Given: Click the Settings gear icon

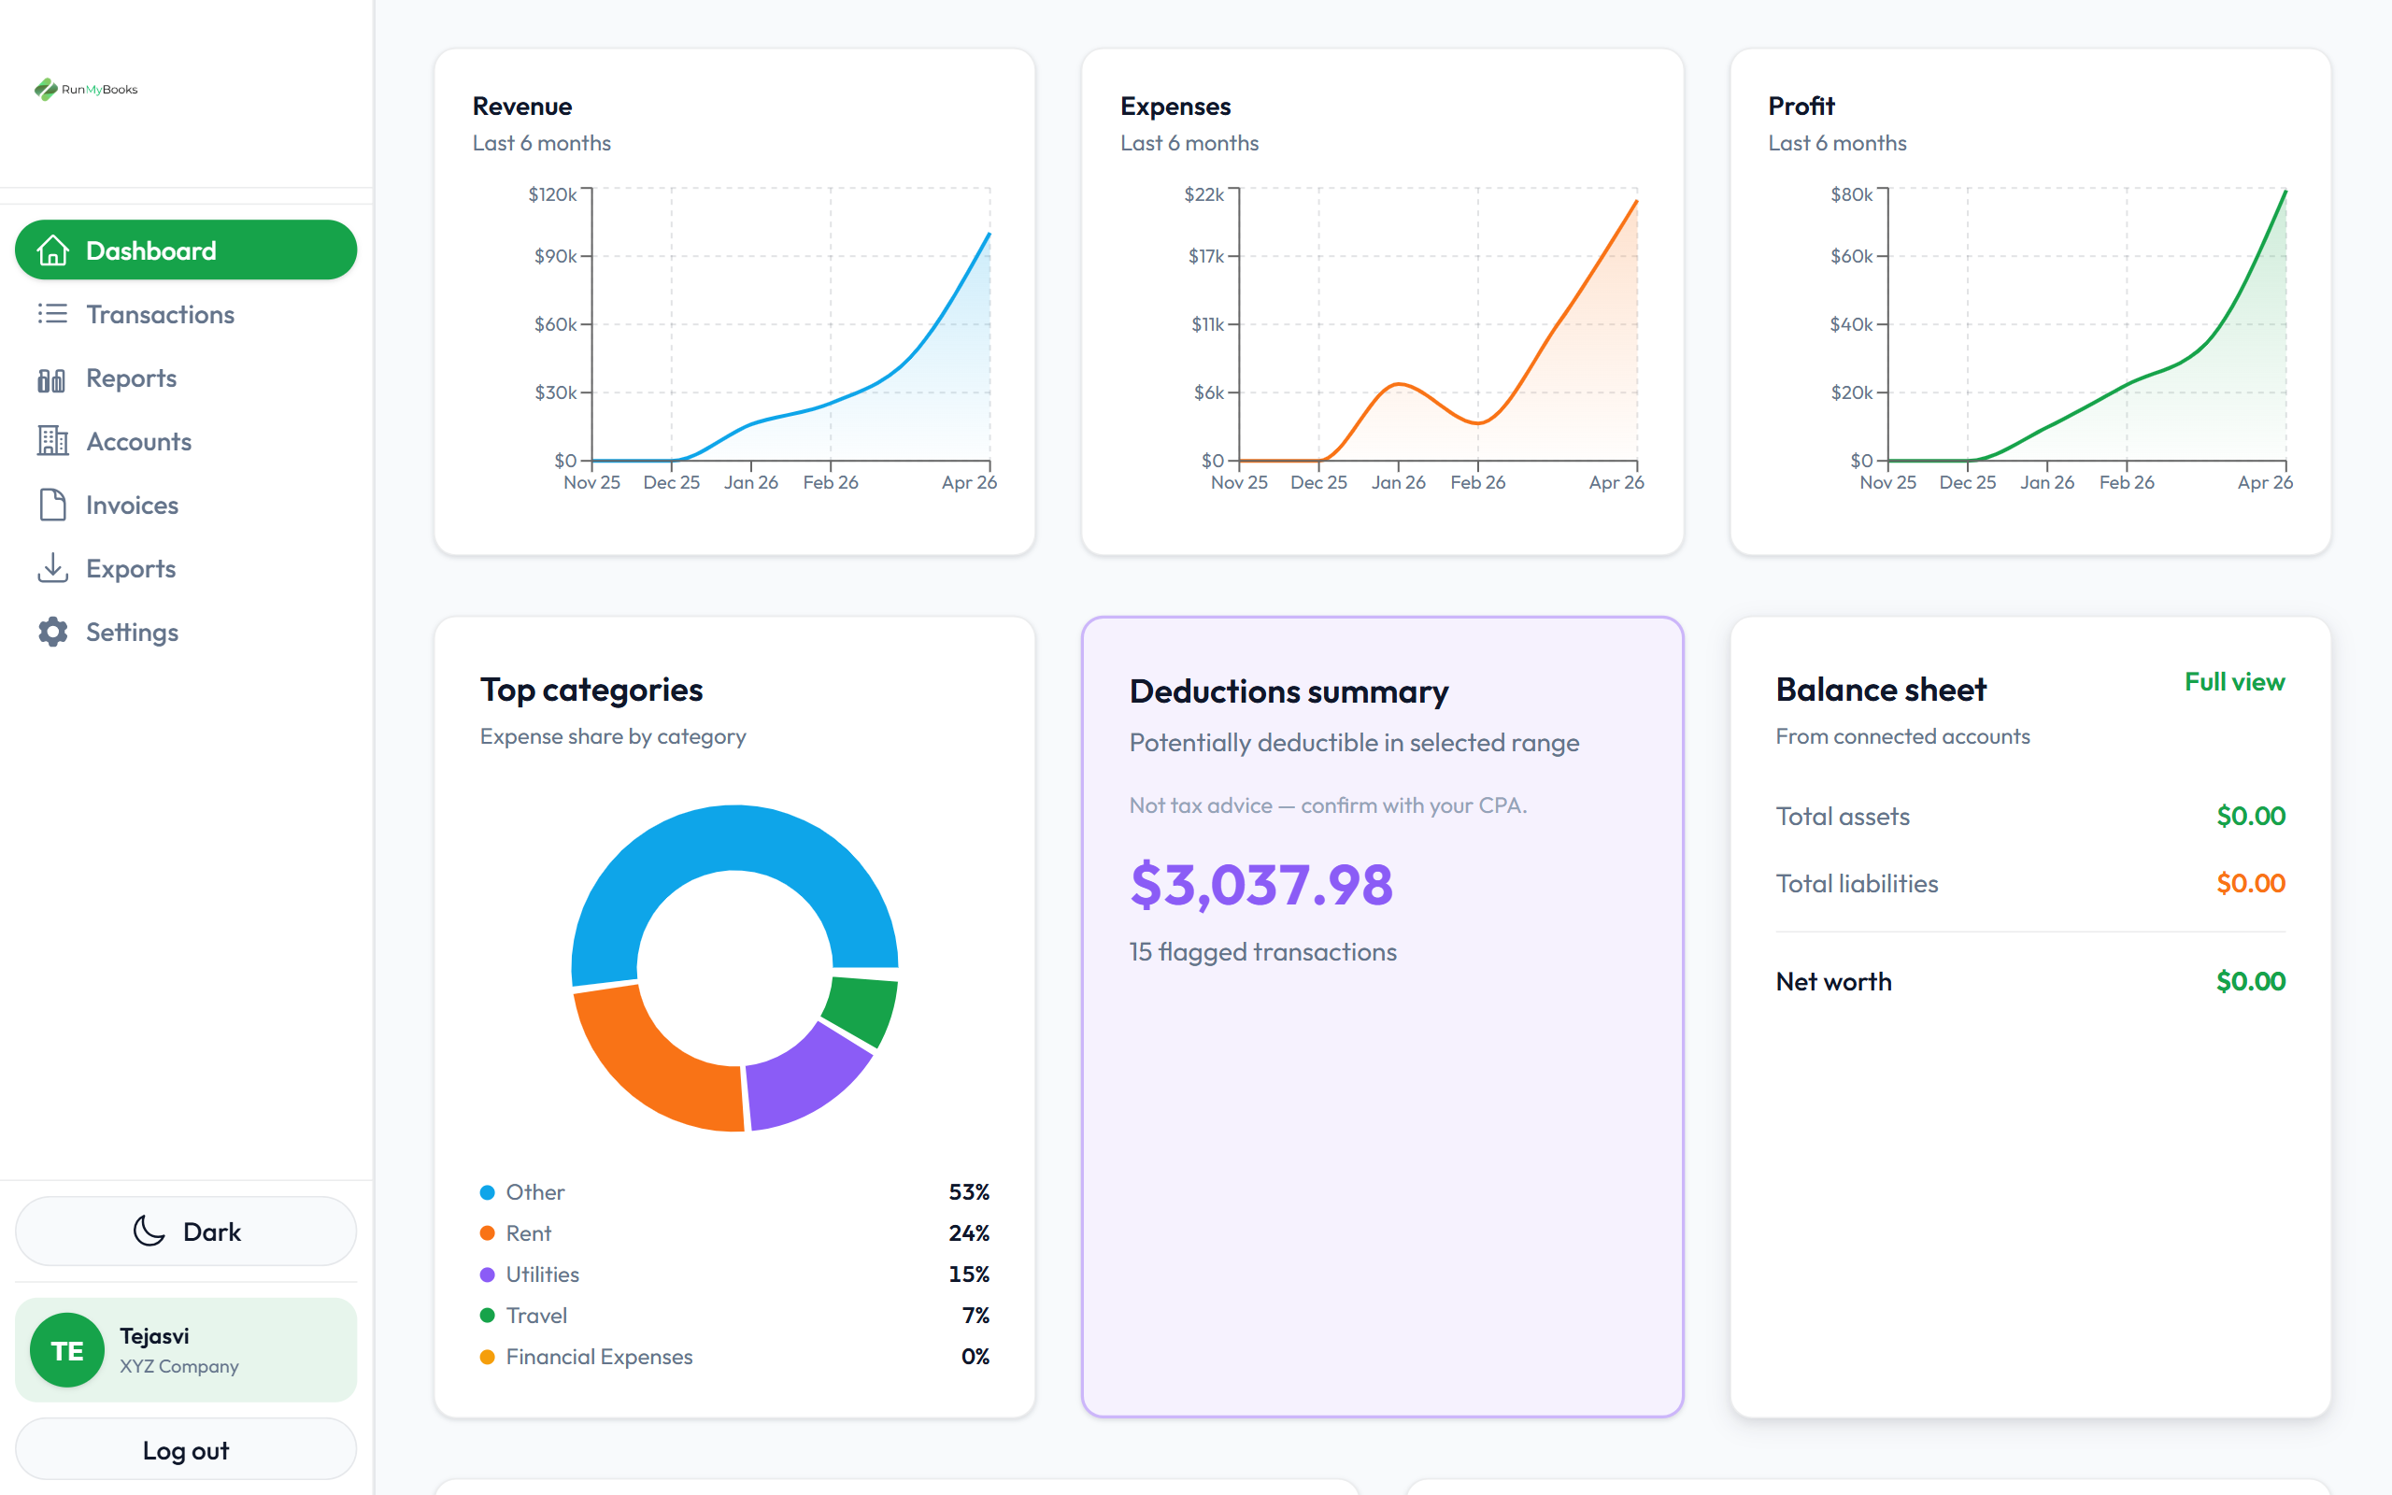Looking at the screenshot, I should pos(52,632).
